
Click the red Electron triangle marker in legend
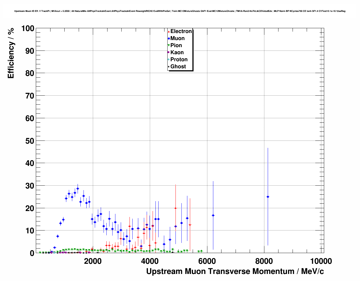coord(169,32)
